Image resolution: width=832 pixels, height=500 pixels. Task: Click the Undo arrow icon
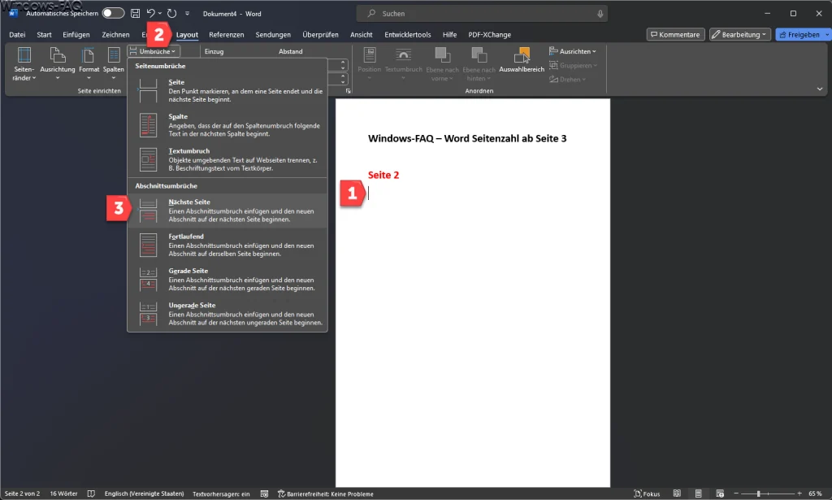tap(150, 13)
